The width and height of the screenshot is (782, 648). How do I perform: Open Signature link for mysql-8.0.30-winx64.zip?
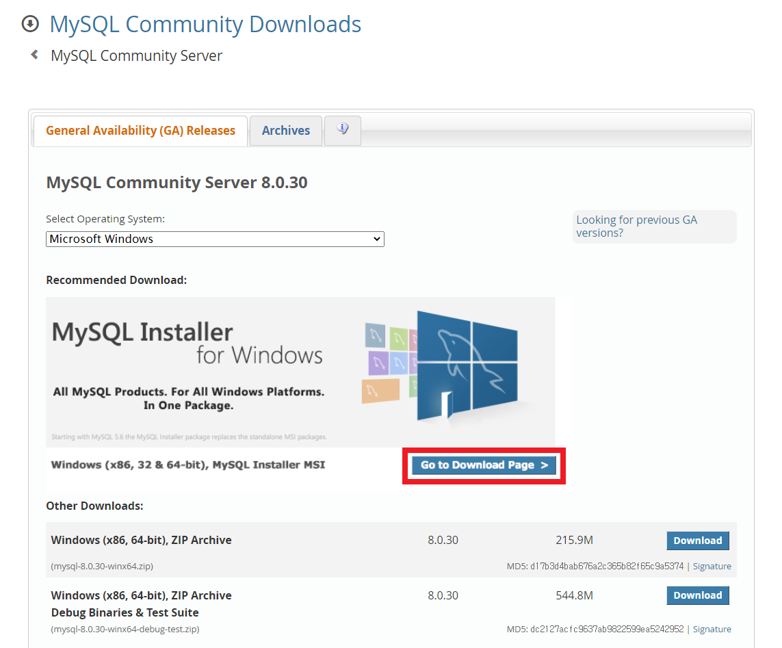tap(712, 566)
